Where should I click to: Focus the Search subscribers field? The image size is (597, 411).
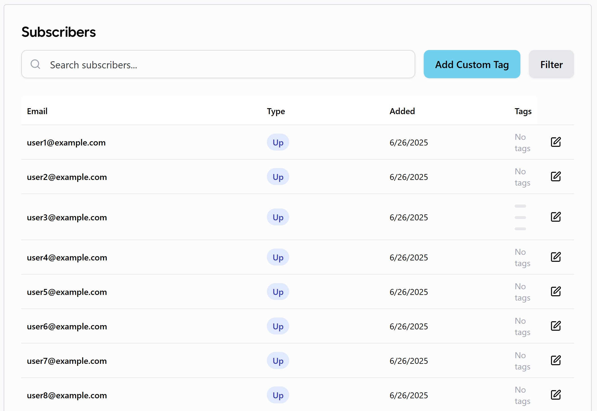click(226, 65)
